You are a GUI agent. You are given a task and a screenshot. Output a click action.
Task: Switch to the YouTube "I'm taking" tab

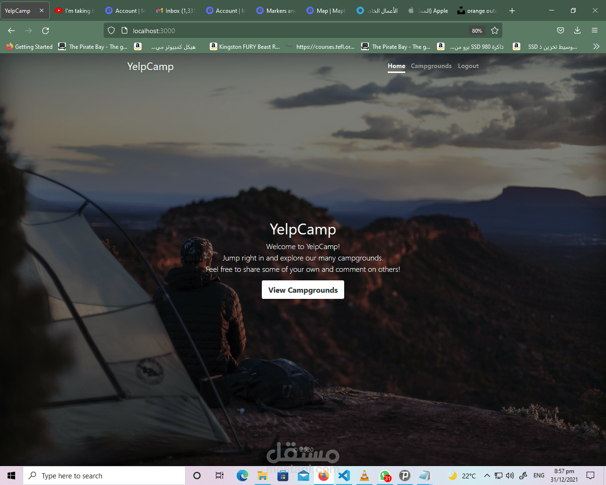(74, 10)
